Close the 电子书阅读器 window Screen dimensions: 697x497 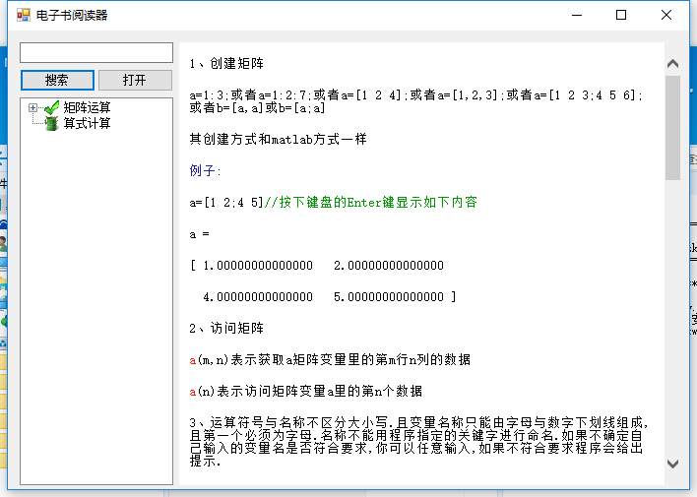click(x=666, y=15)
